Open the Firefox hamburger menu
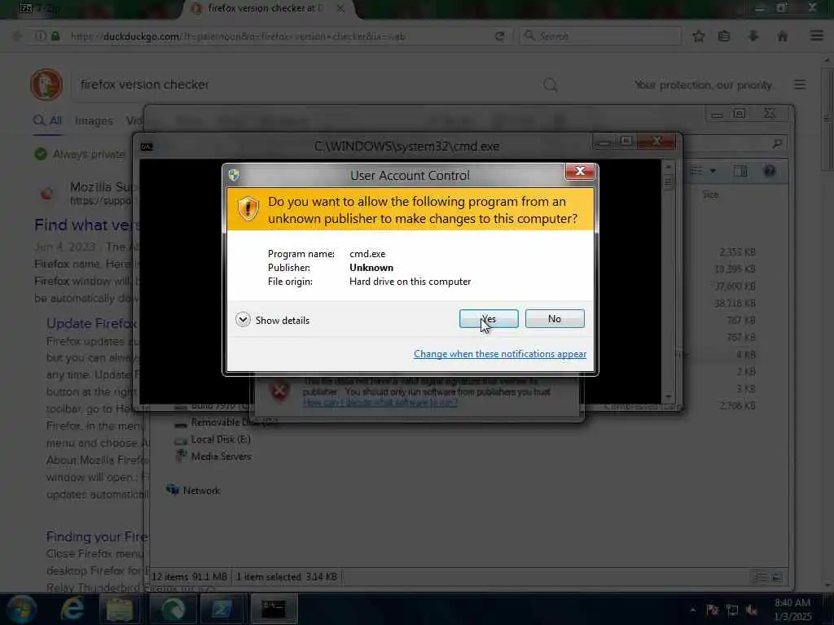 pyautogui.click(x=816, y=36)
